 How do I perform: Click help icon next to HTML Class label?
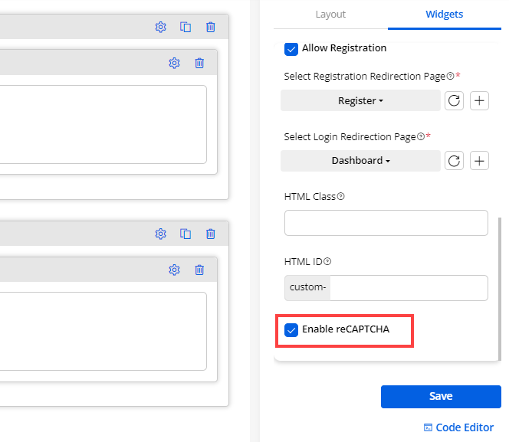click(341, 197)
